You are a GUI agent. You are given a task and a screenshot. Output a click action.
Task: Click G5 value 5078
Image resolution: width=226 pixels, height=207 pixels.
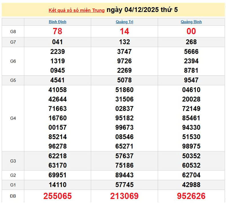[x=124, y=80]
